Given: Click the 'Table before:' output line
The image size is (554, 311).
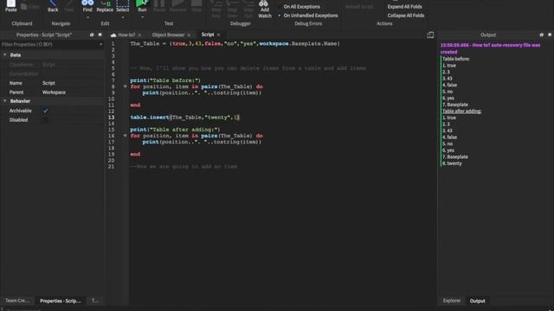Looking at the screenshot, I should [456, 59].
